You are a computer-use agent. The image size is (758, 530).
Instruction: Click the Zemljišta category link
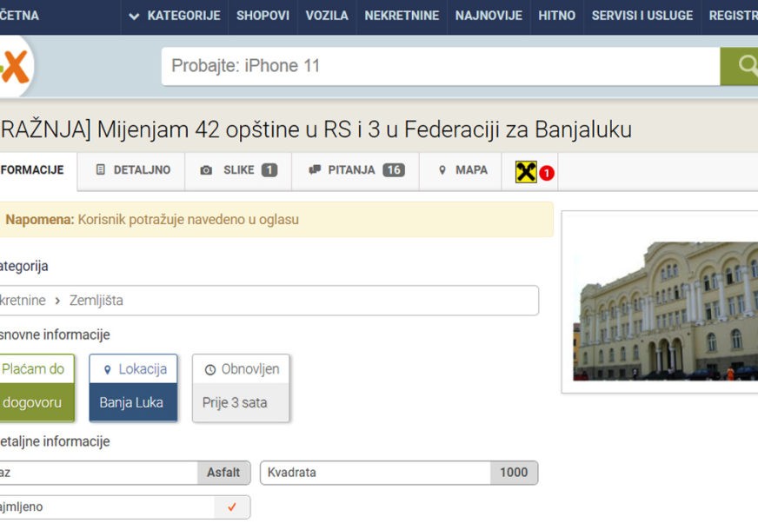point(96,301)
